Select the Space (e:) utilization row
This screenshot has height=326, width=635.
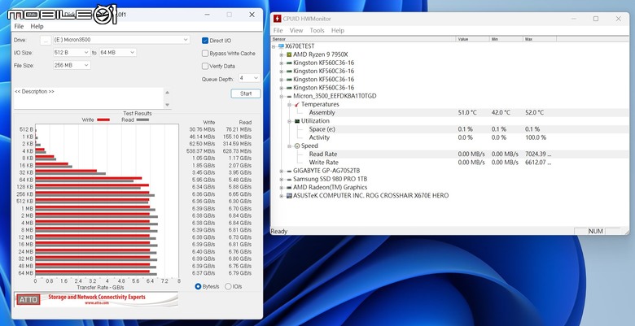pyautogui.click(x=449, y=129)
